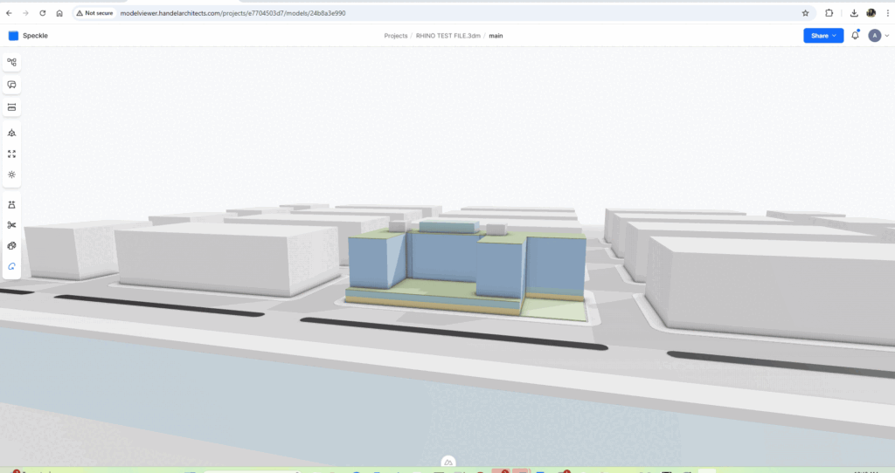Go to Projects in the breadcrumb
This screenshot has width=895, height=473.
click(396, 36)
